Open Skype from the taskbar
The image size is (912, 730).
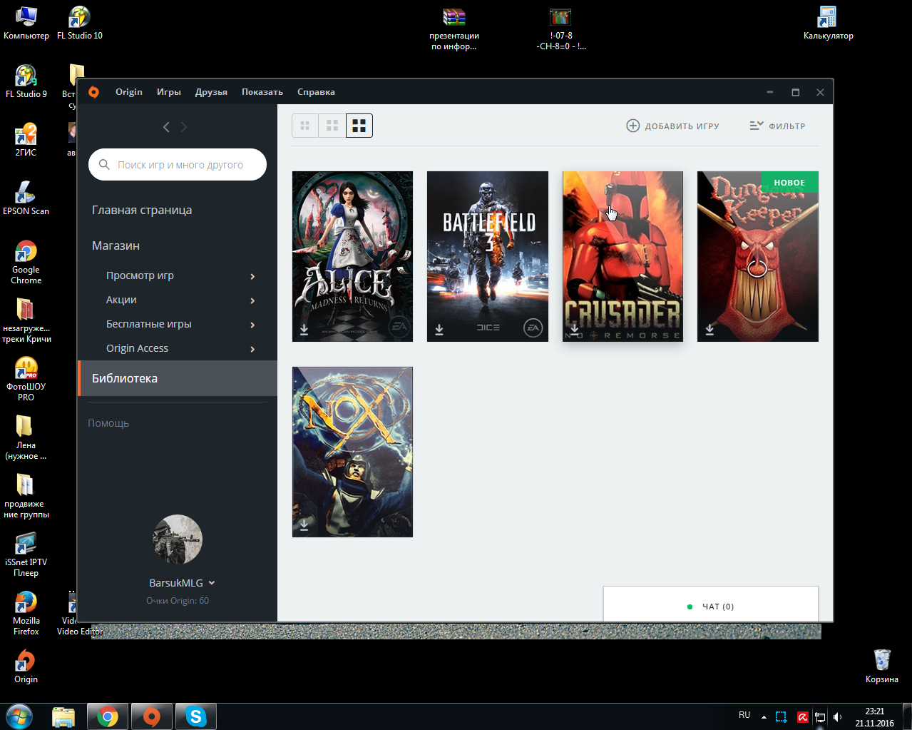(x=195, y=716)
